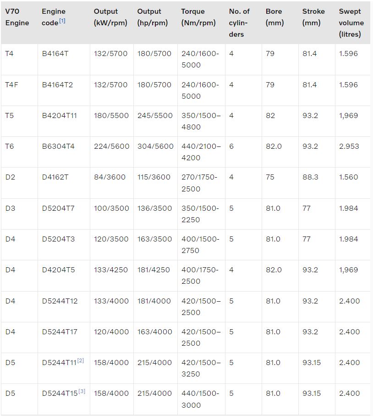This screenshot has height=416, width=373.
Task: Click the T6 engine row label
Action: pos(9,146)
